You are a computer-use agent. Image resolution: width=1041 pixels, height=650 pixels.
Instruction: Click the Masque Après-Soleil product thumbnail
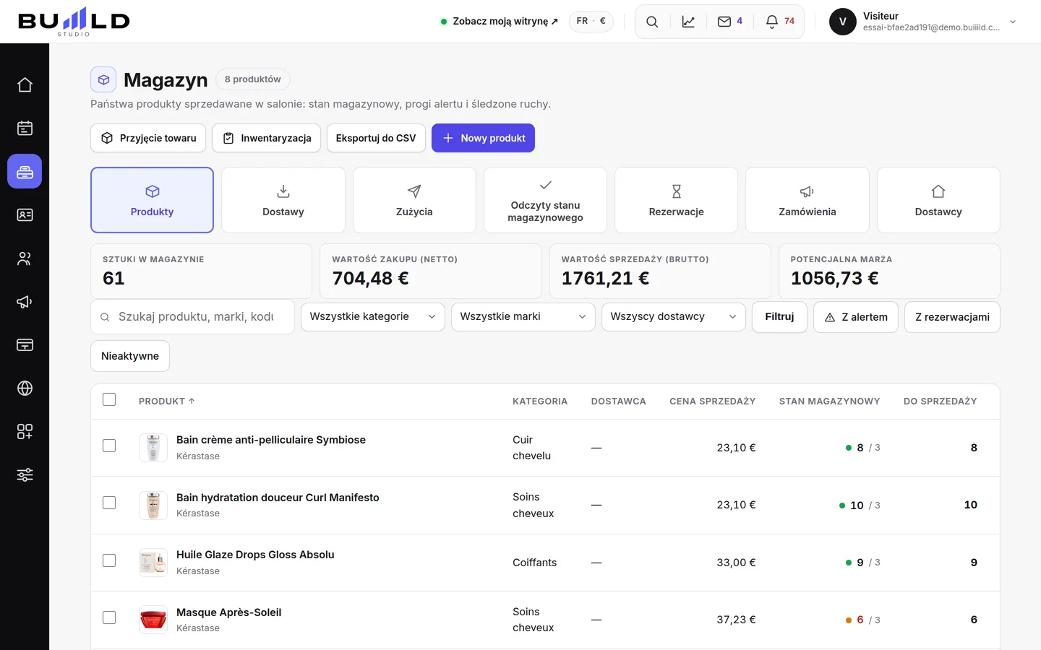coord(153,620)
